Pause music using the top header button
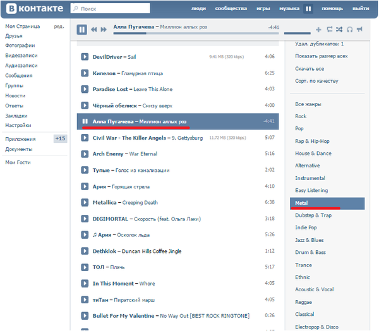This screenshot has width=379, height=333. pos(308,9)
